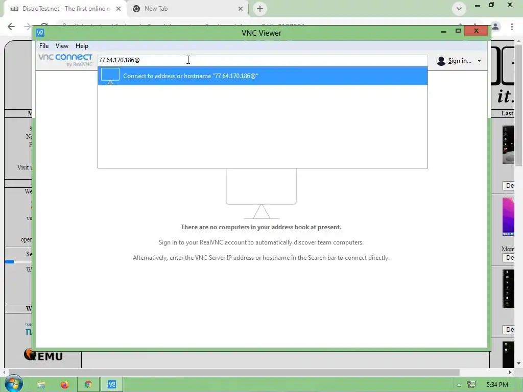
Task: Click Chrome icon in the taskbar
Action: (88, 385)
